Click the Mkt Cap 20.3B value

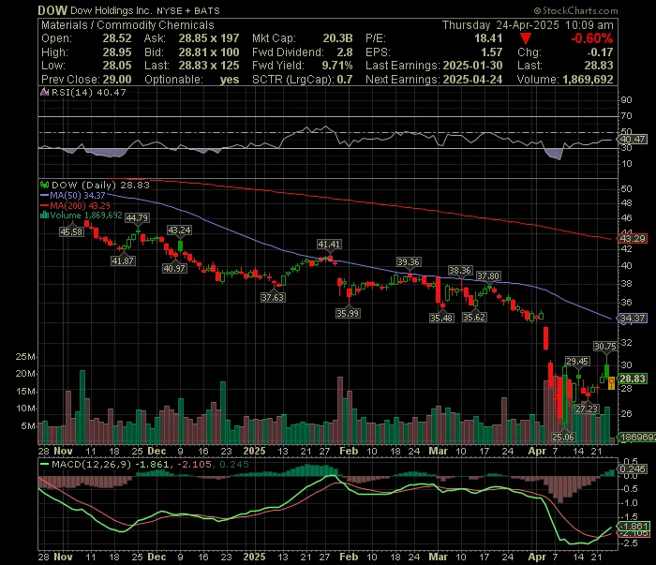337,38
